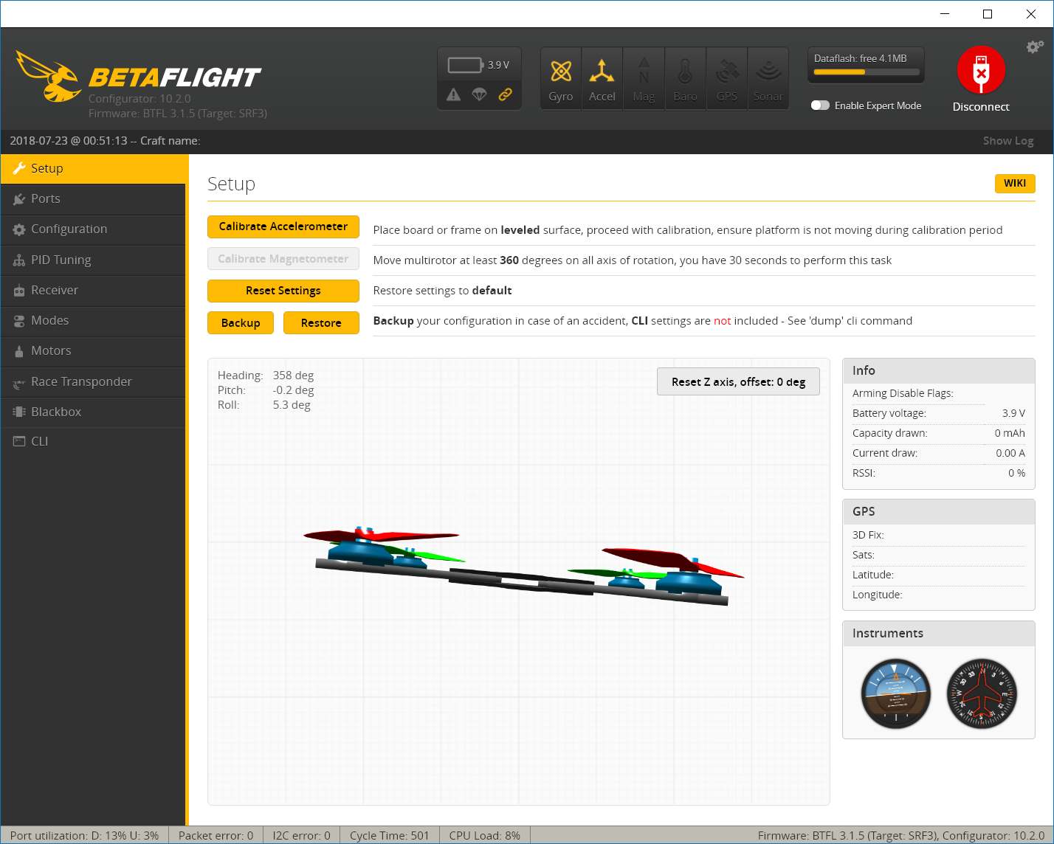The height and width of the screenshot is (844, 1054).
Task: Open the Blackbox tab
Action: (93, 412)
